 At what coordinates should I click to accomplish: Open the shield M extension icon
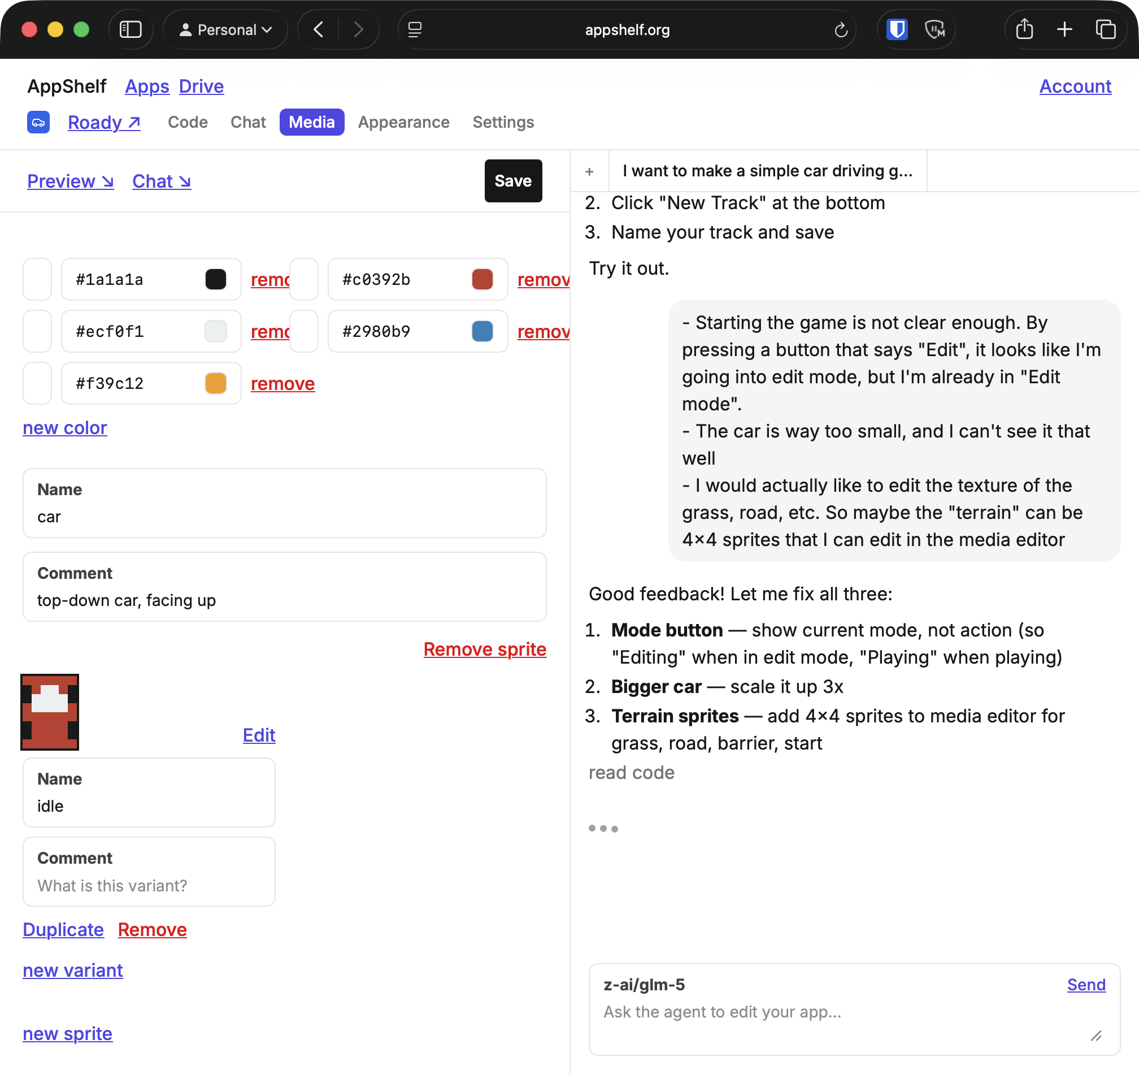coord(934,29)
